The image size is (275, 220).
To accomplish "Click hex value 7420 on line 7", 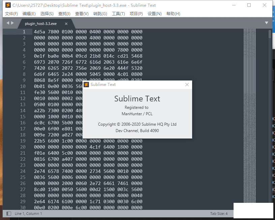I will (x=39, y=68).
